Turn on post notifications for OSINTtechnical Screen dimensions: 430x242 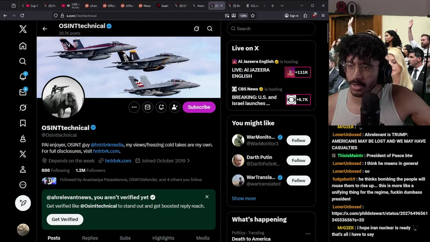pyautogui.click(x=161, y=107)
